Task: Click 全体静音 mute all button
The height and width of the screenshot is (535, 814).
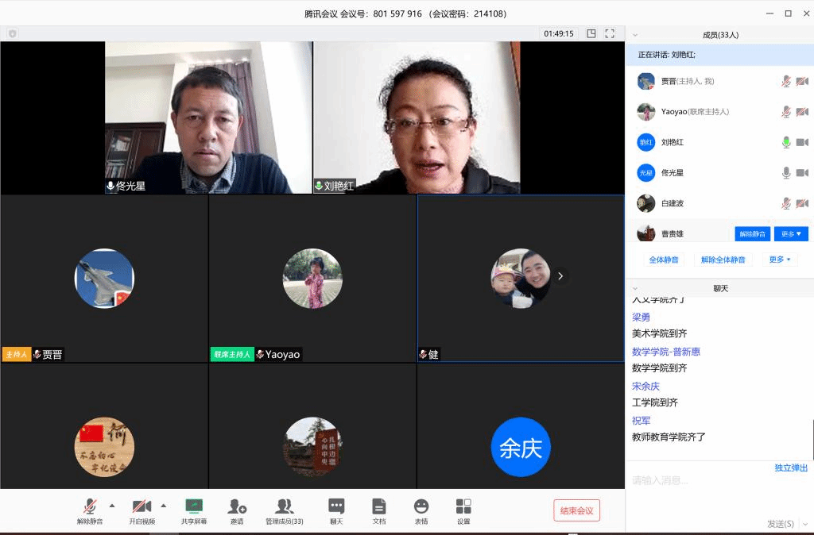Action: pyautogui.click(x=664, y=260)
